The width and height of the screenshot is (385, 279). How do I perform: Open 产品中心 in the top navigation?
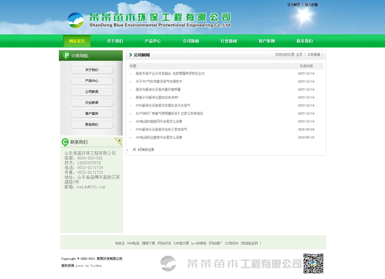(153, 41)
